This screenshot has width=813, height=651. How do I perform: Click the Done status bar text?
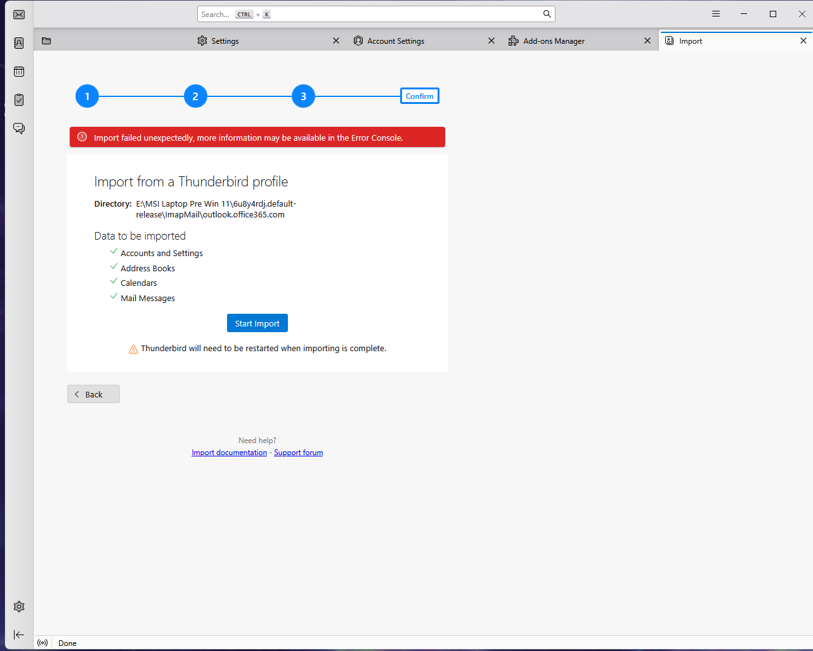67,643
